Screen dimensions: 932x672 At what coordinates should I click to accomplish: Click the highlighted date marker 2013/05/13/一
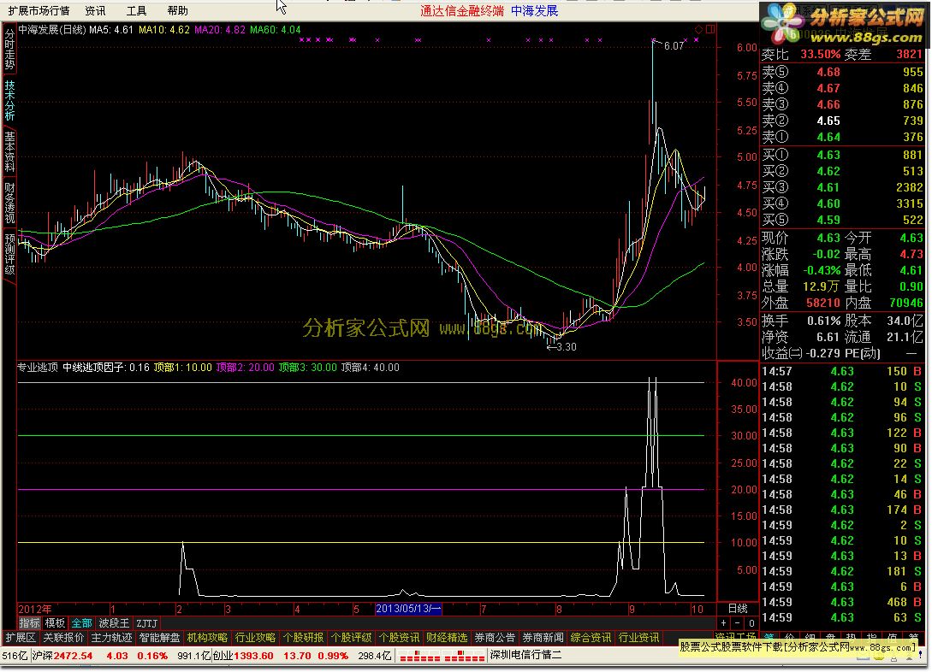[x=408, y=609]
